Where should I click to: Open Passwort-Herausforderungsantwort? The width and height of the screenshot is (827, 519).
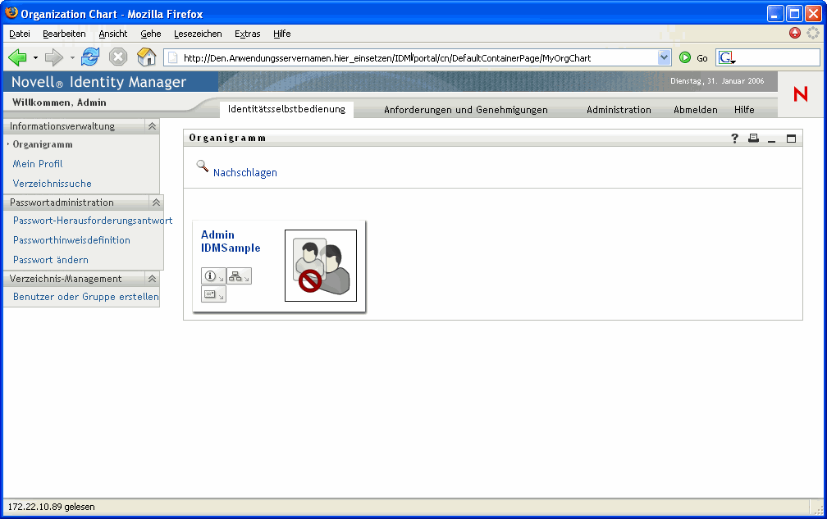pos(93,221)
